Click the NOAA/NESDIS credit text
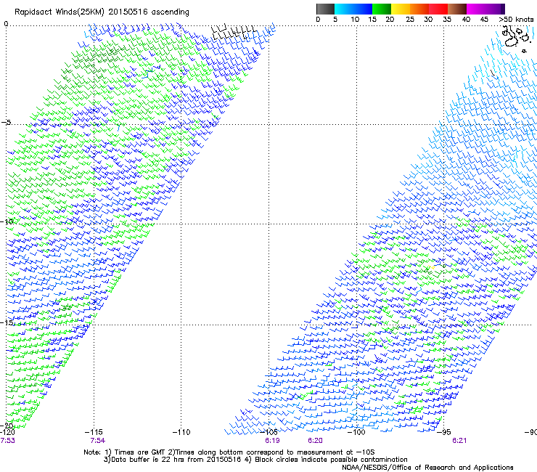 coord(427,468)
